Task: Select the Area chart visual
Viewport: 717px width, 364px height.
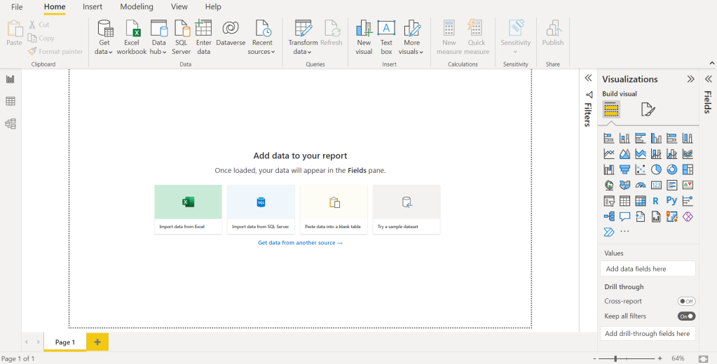Action: point(624,154)
